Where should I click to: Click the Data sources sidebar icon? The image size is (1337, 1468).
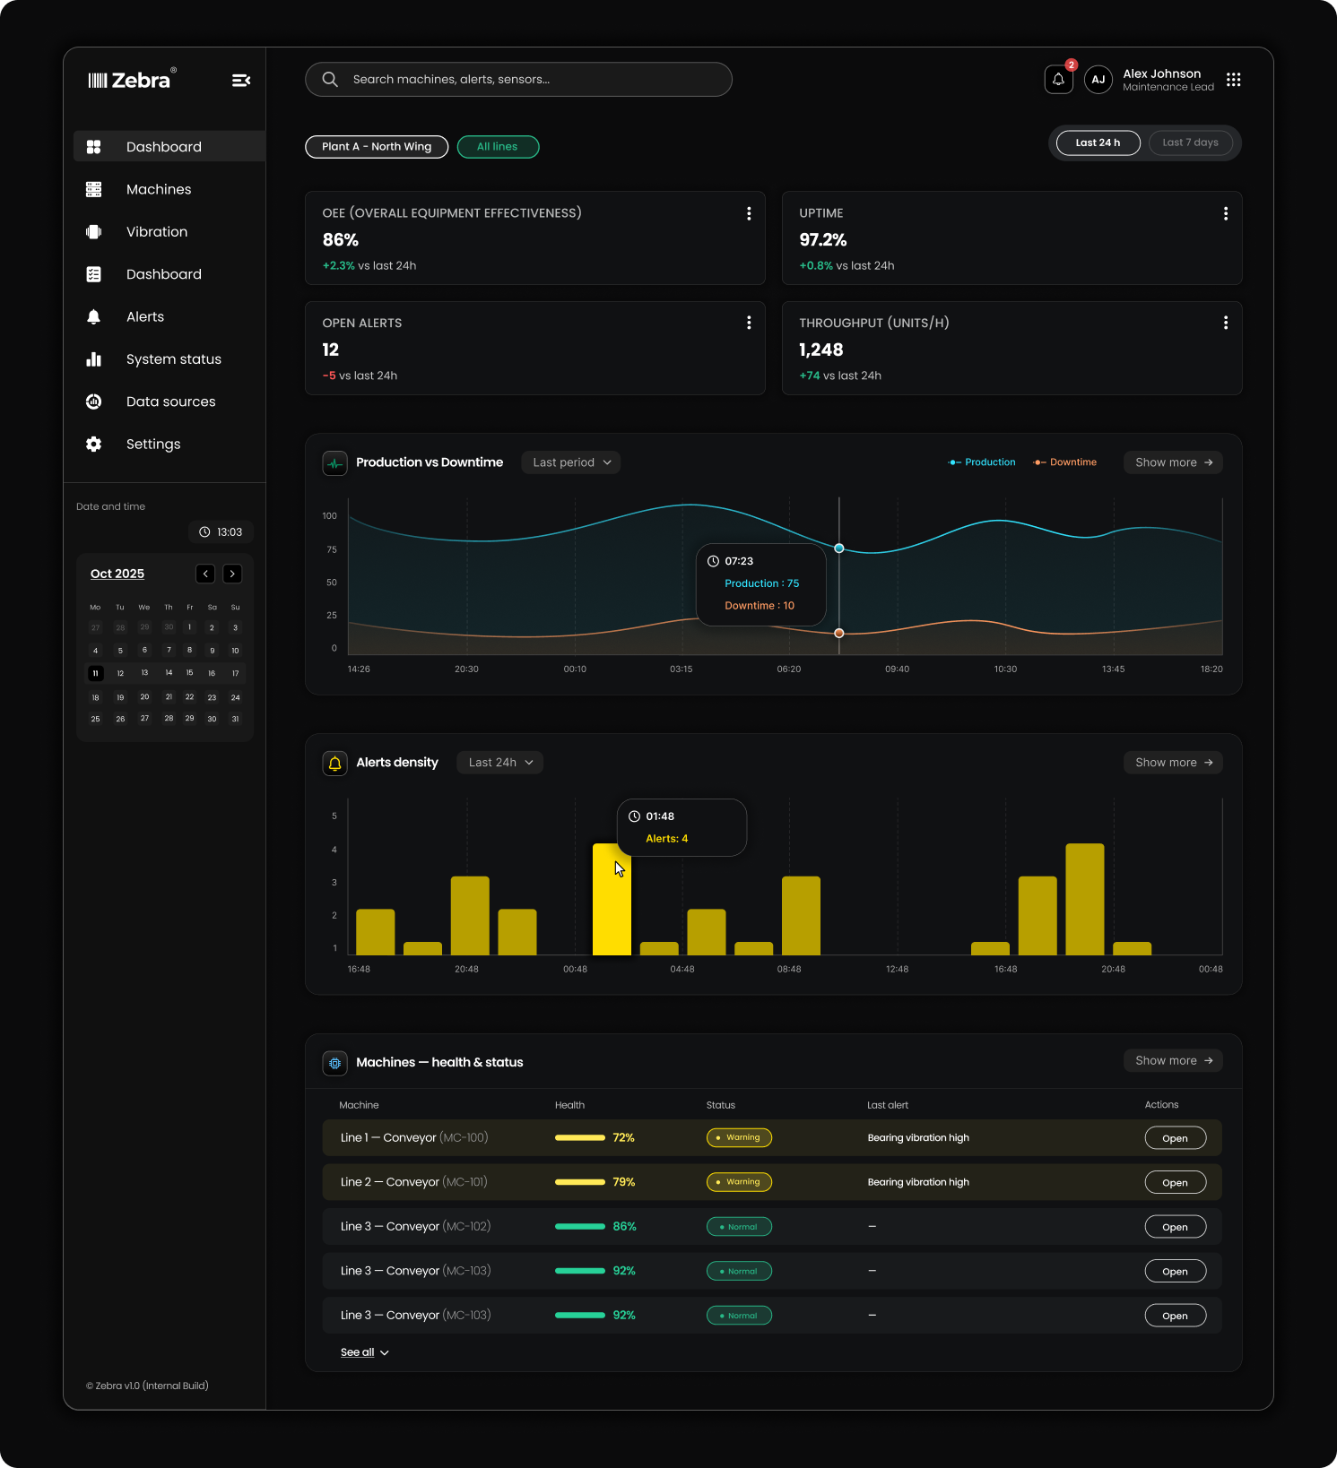click(x=93, y=402)
